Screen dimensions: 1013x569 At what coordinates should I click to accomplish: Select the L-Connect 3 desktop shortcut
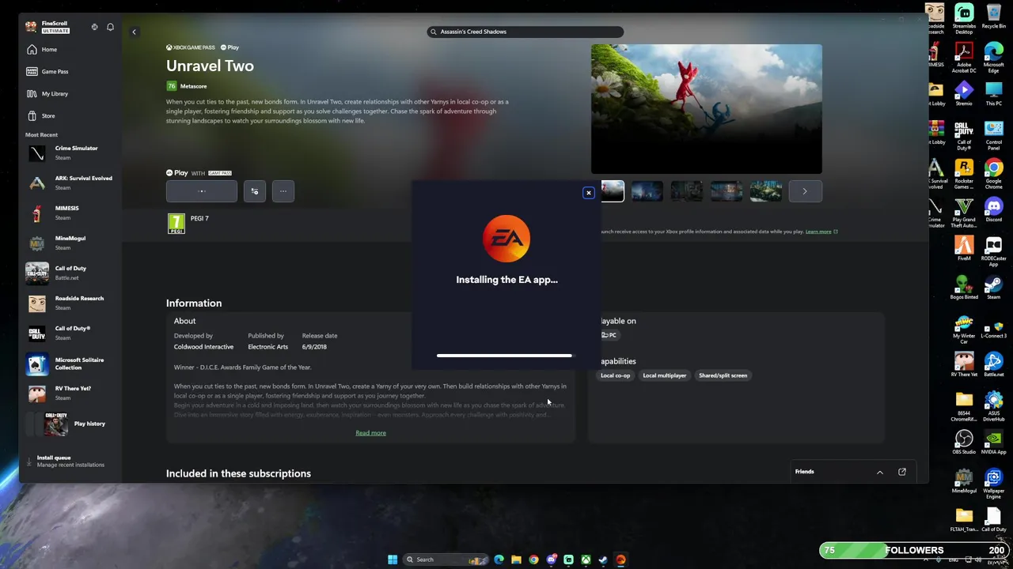click(993, 327)
